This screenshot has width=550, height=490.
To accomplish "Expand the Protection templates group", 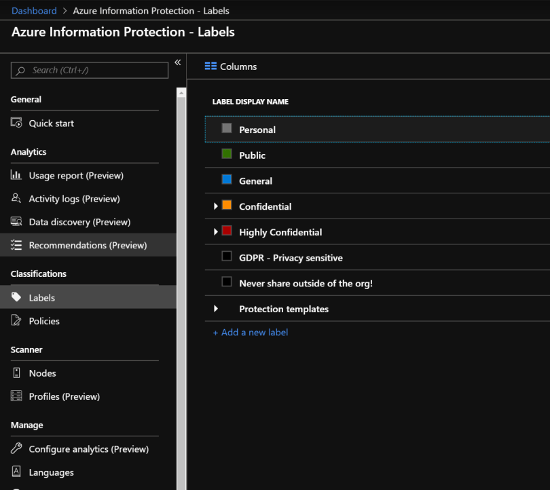I will pos(216,309).
